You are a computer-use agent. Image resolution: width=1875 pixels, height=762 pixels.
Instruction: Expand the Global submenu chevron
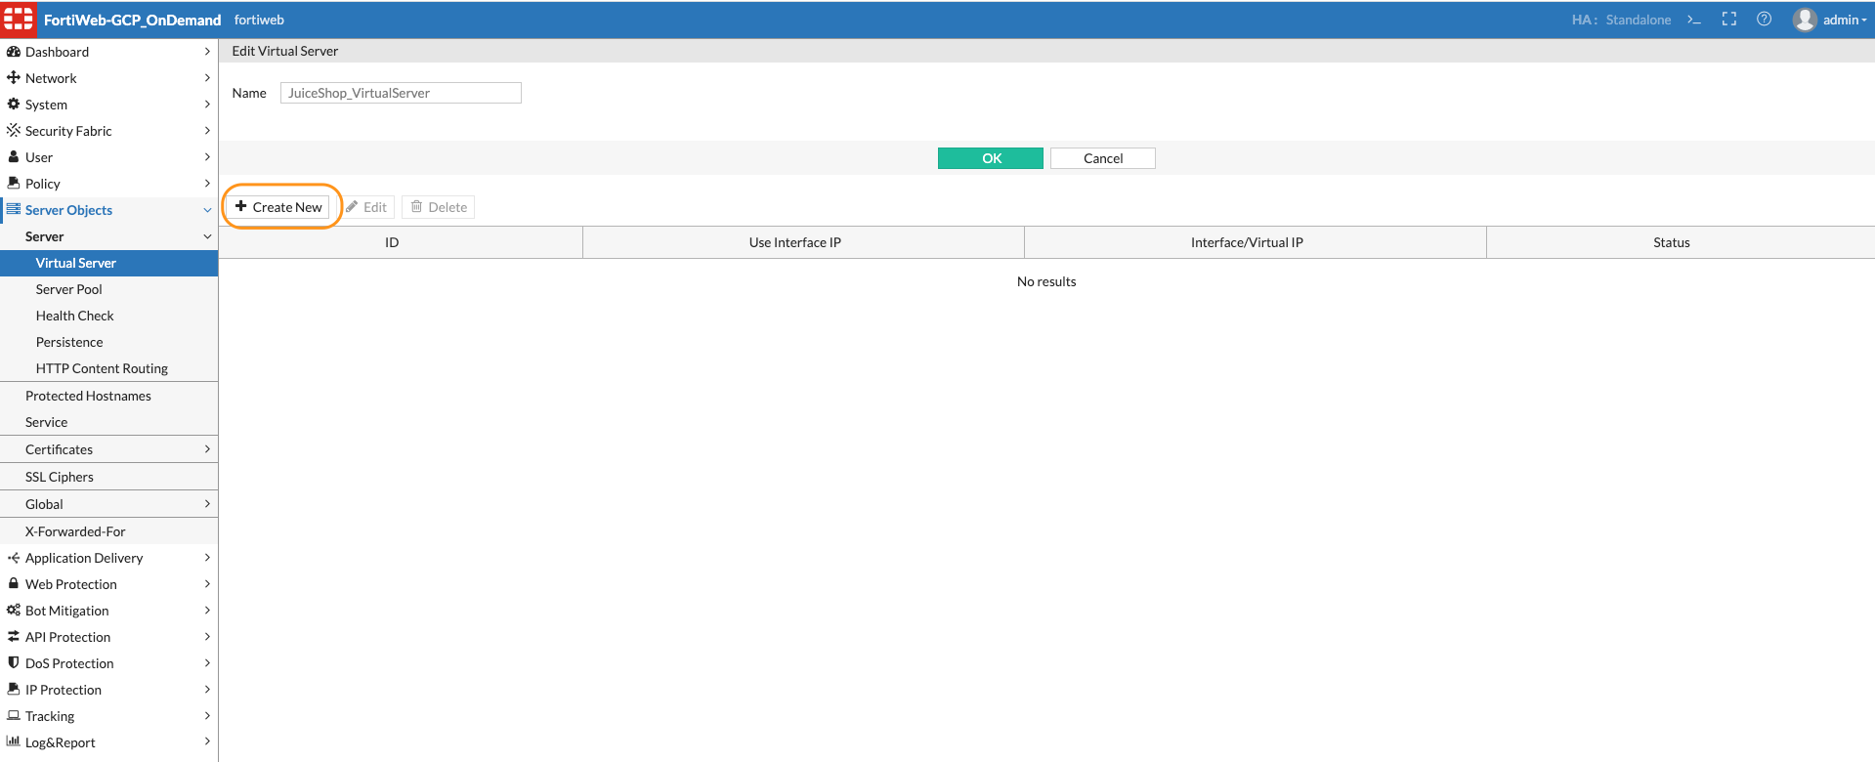tap(207, 504)
